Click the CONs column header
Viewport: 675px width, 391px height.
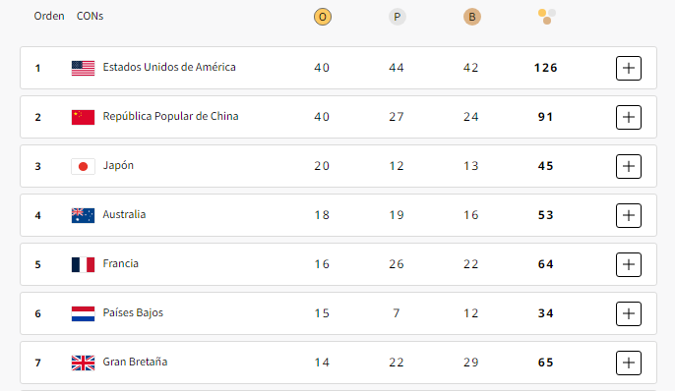90,16
